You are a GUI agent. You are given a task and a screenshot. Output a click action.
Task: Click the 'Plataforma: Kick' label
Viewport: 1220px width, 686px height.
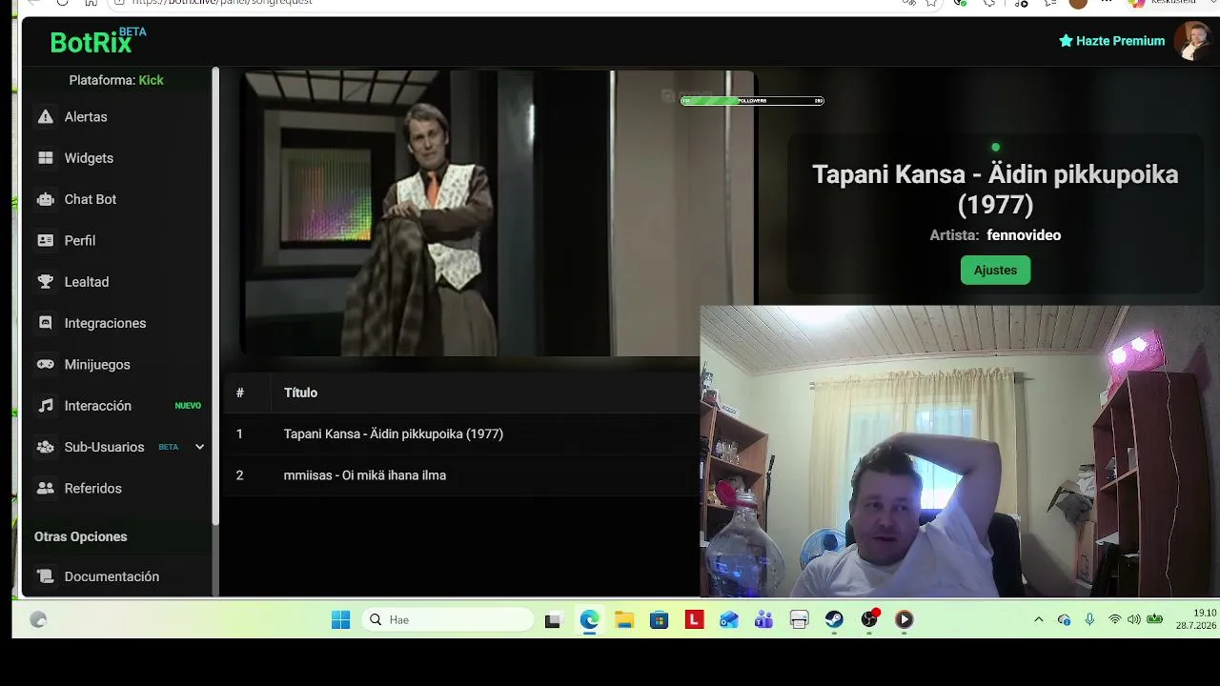click(116, 80)
